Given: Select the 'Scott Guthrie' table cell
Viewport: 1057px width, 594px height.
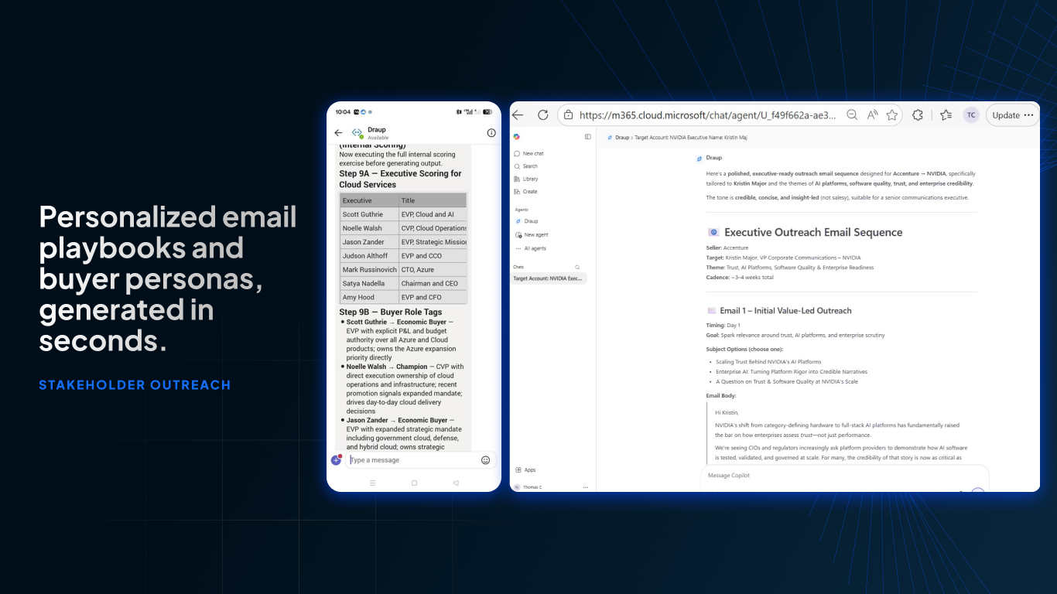Looking at the screenshot, I should click(x=368, y=214).
